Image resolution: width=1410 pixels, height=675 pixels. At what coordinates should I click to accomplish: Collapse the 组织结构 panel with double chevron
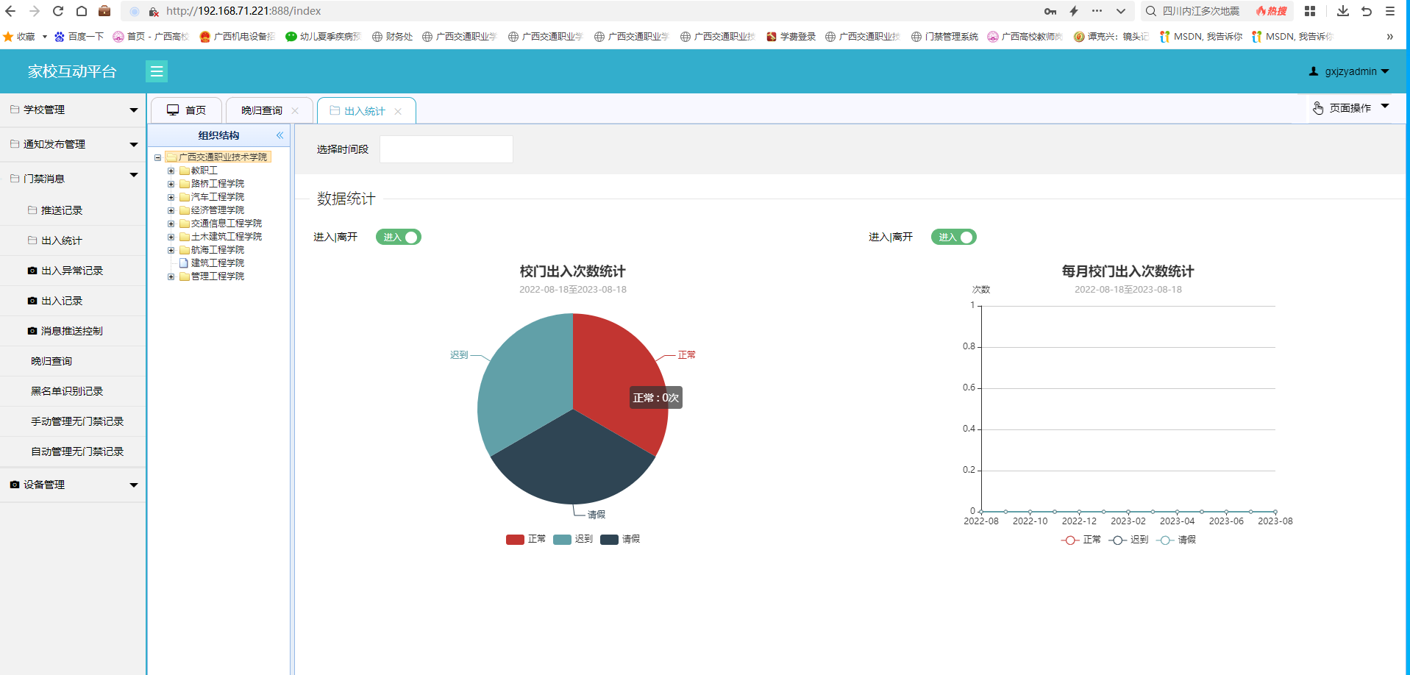pyautogui.click(x=279, y=135)
